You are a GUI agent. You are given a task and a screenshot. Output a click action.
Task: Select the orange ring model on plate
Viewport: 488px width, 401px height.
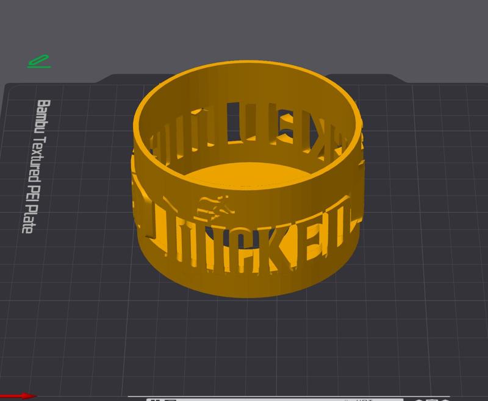click(x=248, y=179)
